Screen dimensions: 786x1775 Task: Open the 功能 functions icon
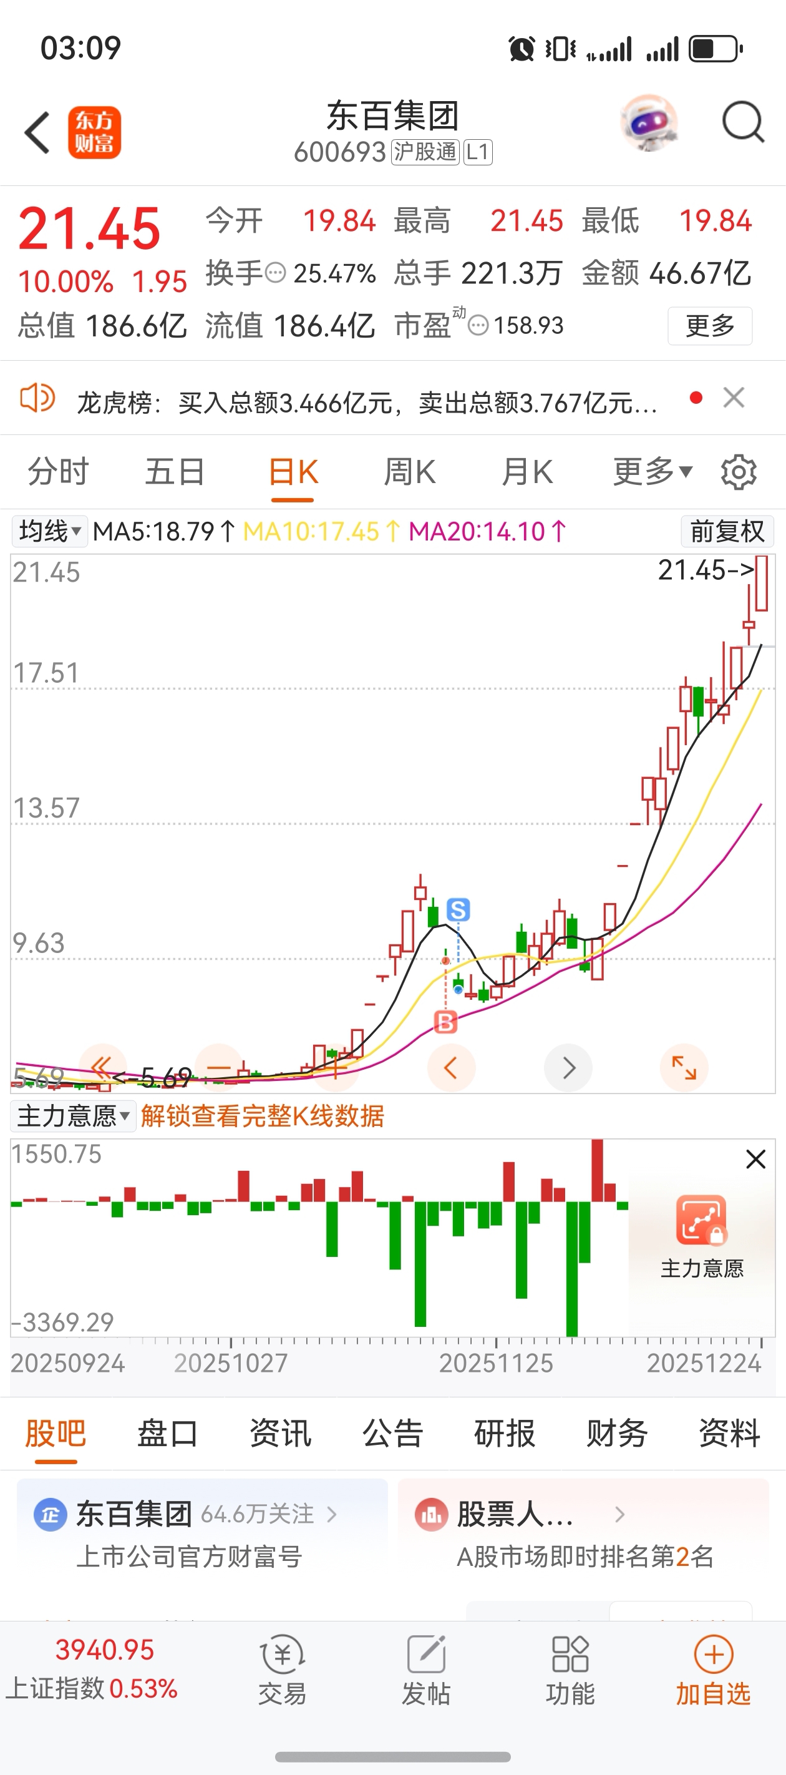click(x=570, y=1655)
